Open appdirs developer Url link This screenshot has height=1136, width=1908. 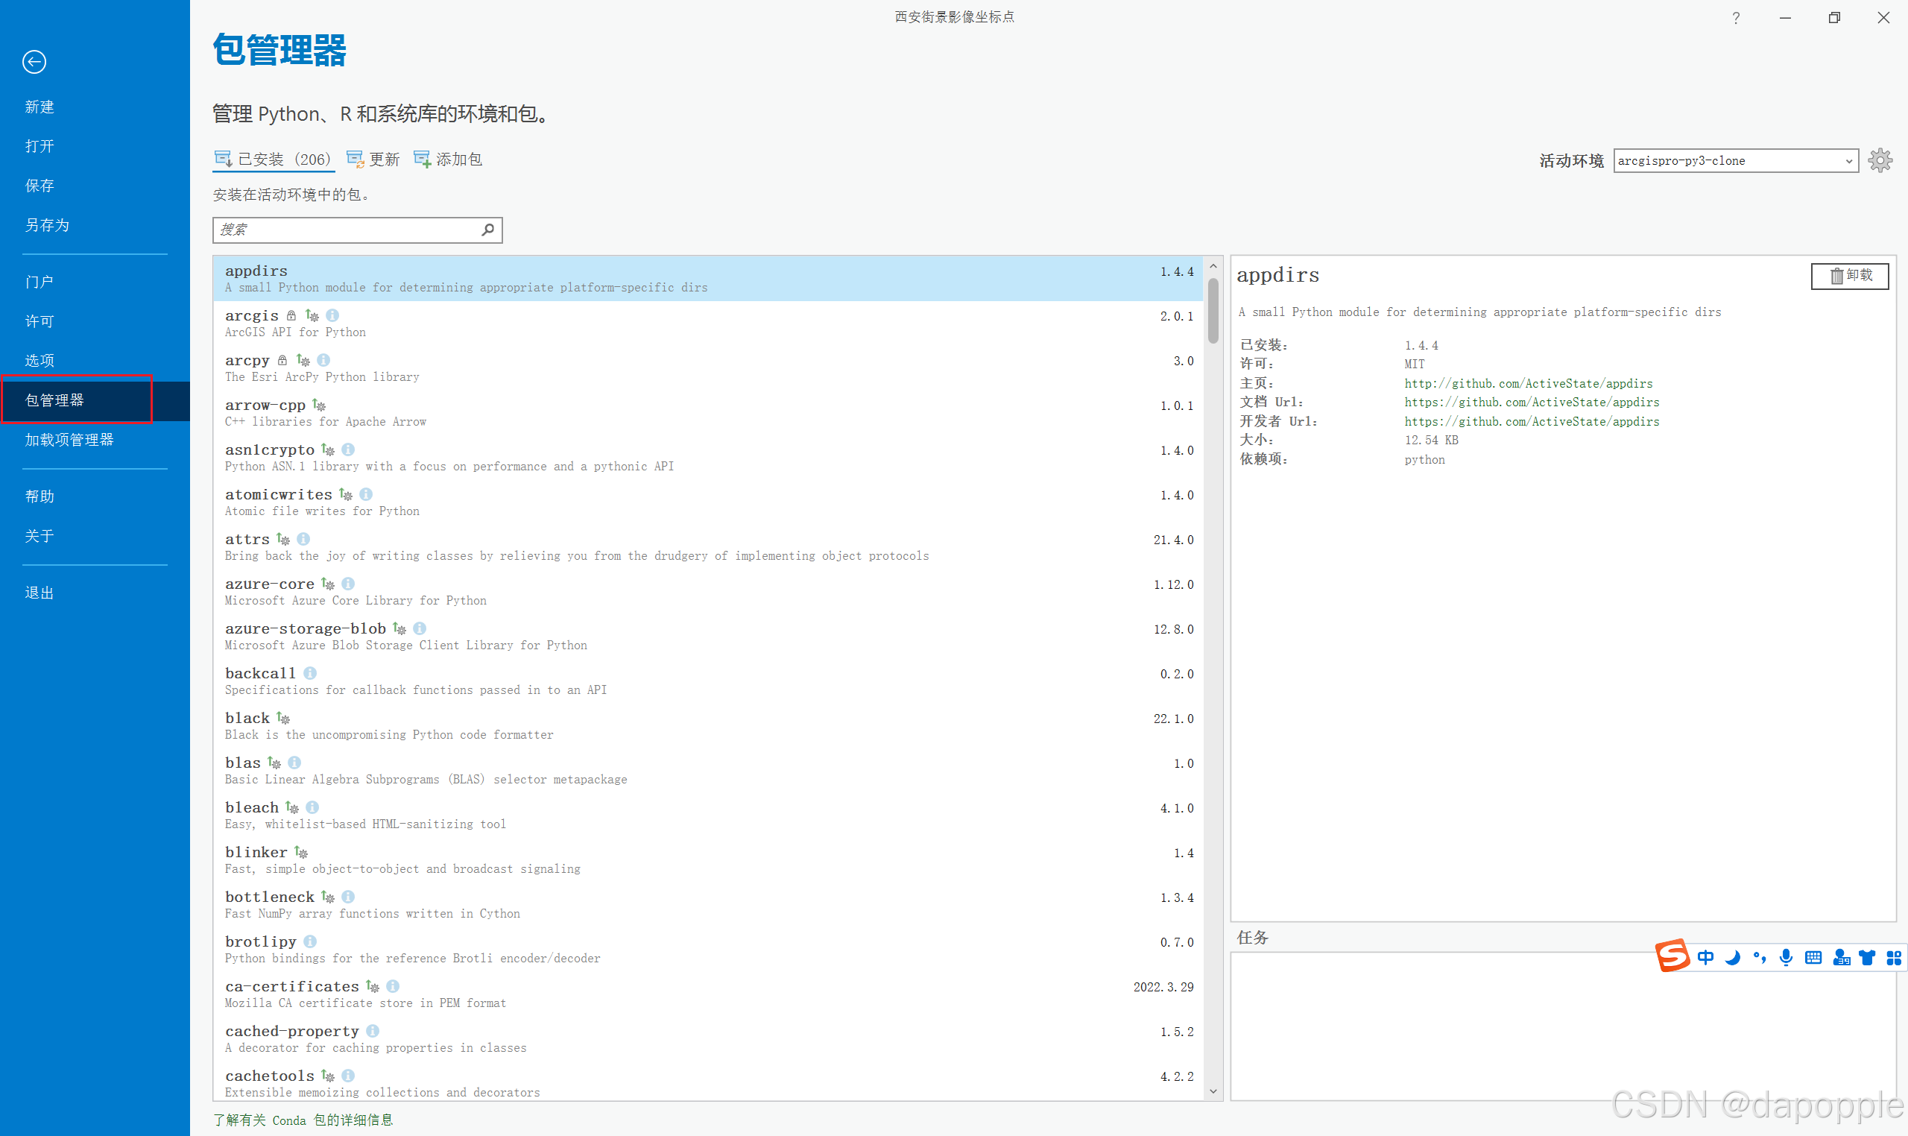pyautogui.click(x=1532, y=422)
